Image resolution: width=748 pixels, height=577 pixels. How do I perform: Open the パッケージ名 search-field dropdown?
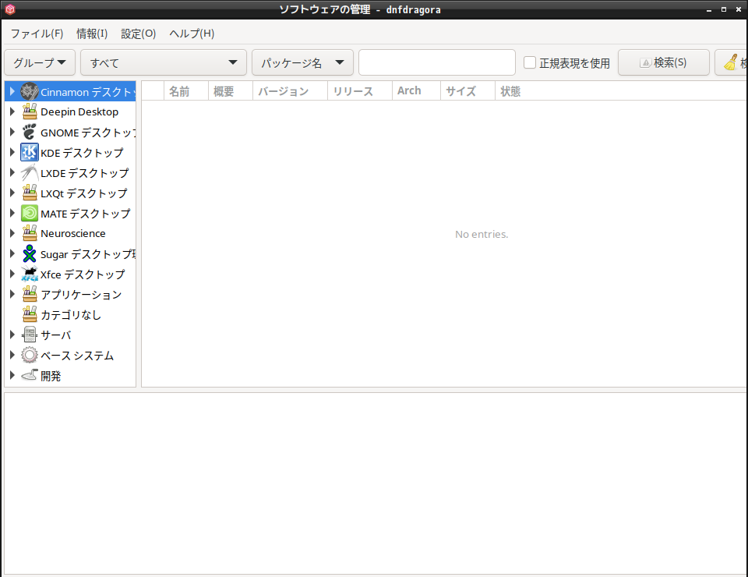click(302, 62)
